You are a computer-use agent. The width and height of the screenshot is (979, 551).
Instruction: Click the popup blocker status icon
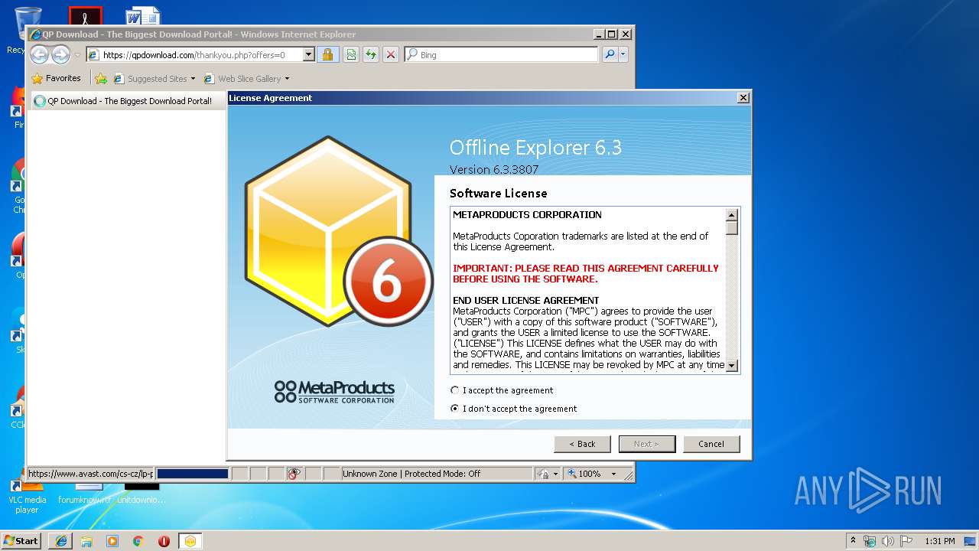294,474
